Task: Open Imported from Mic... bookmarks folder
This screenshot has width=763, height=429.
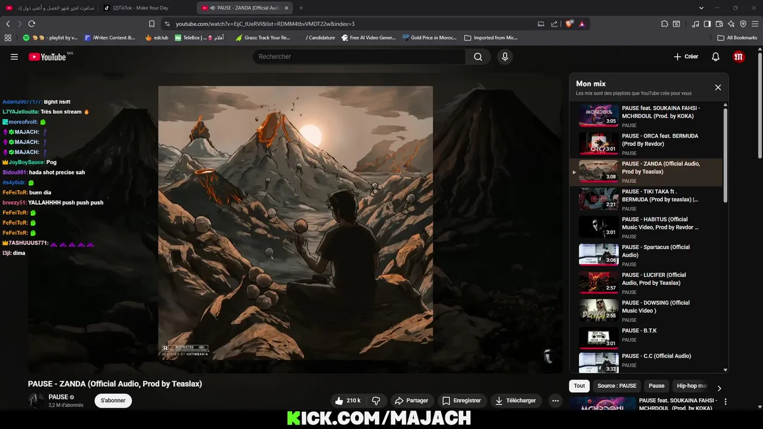Action: pos(491,38)
